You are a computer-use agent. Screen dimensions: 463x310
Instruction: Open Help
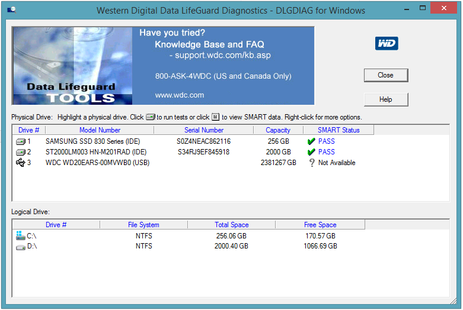point(386,99)
